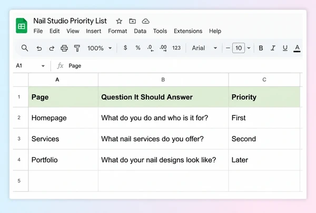The image size is (316, 213).
Task: Select the cell containing First
Action: (264, 118)
